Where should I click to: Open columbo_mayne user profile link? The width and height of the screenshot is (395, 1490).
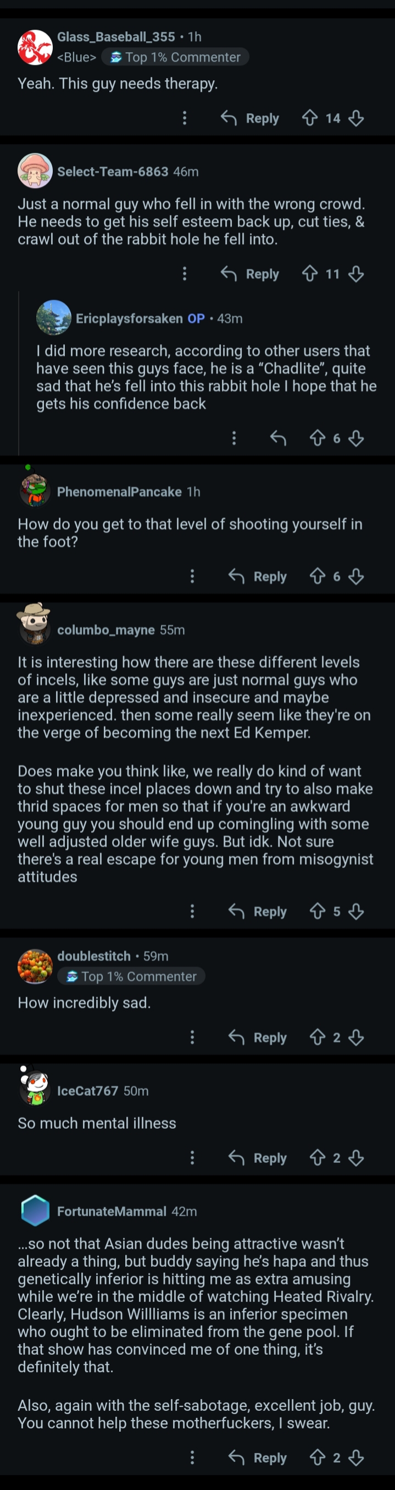[106, 630]
